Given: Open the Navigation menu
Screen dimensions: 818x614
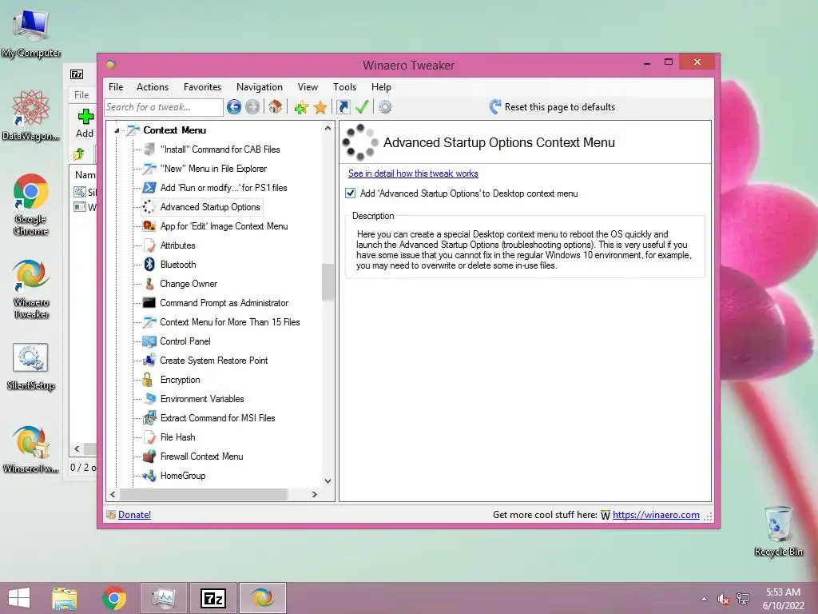Looking at the screenshot, I should (x=260, y=87).
